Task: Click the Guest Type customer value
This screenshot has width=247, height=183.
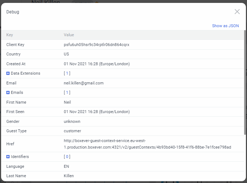Action: 73,131
